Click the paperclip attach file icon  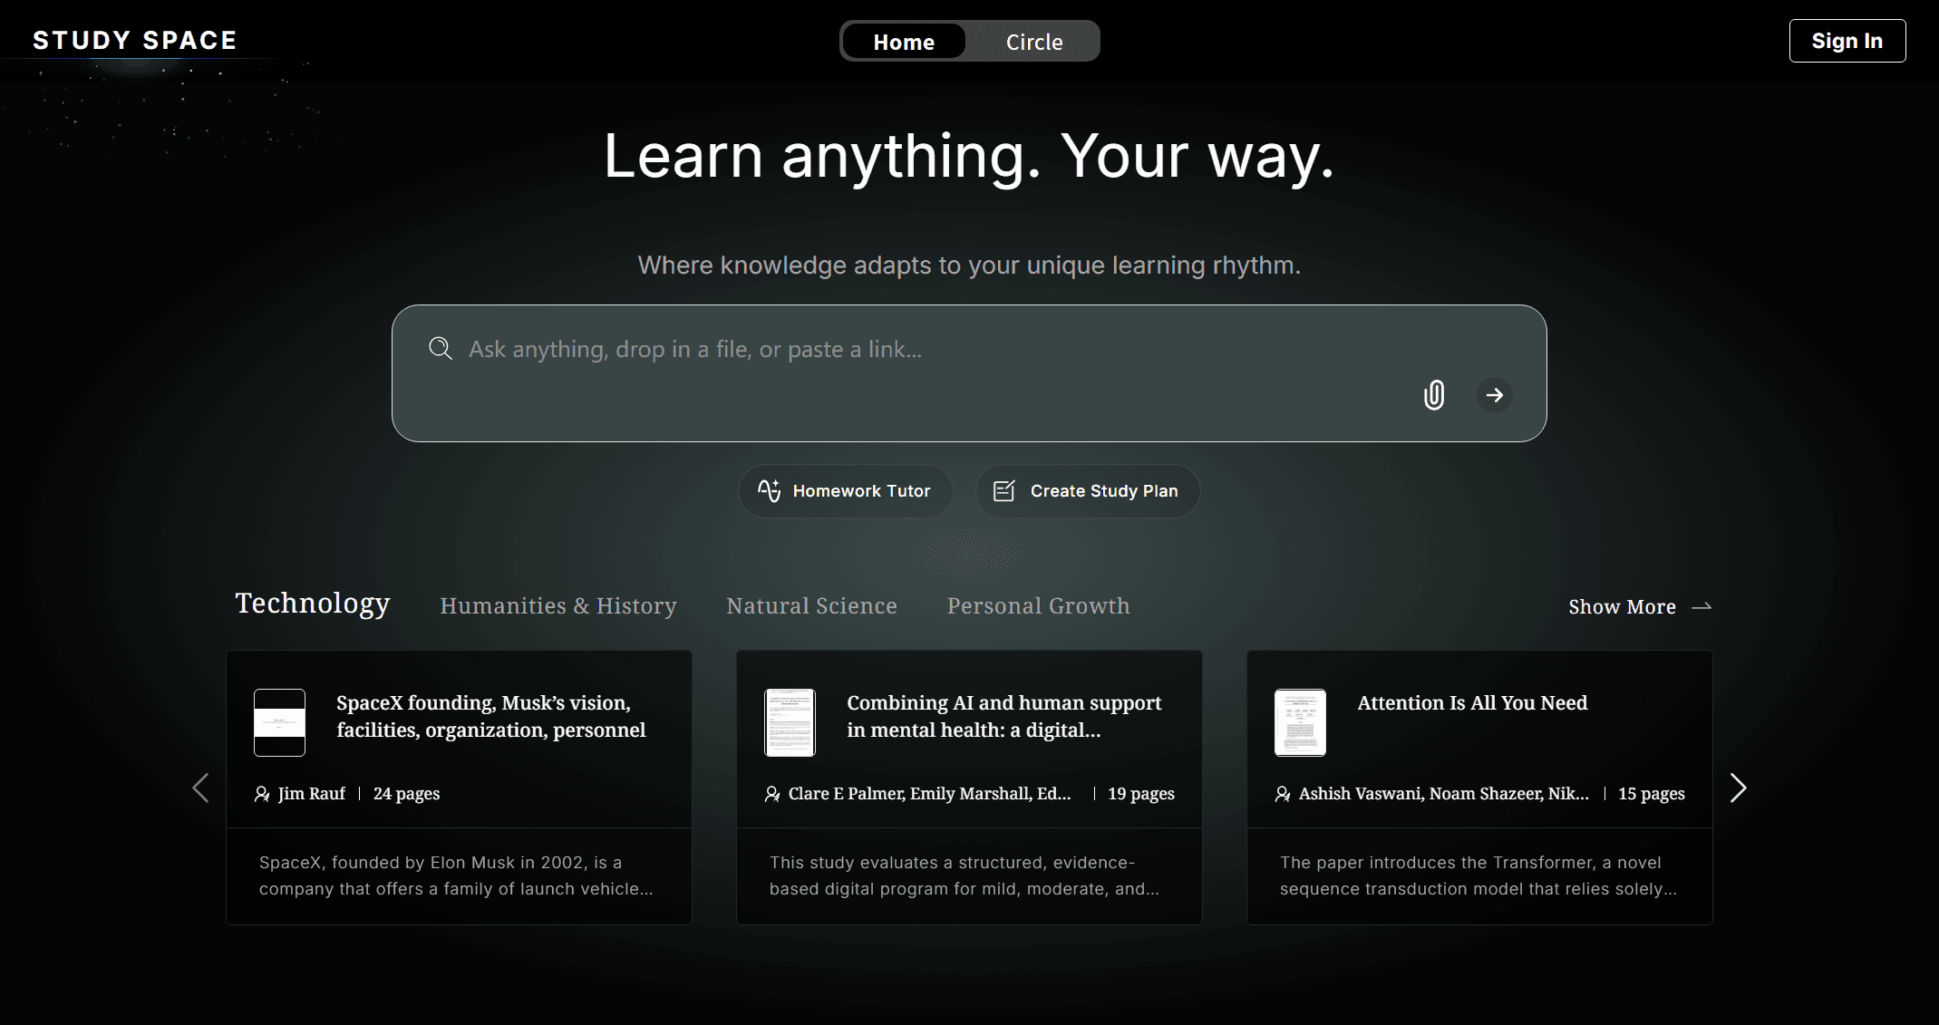click(x=1434, y=395)
